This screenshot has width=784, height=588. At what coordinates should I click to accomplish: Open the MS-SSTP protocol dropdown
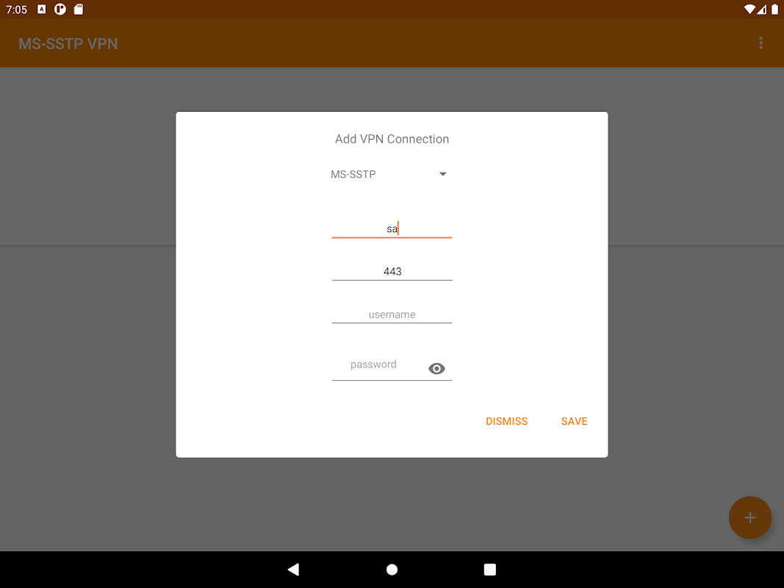tap(389, 174)
